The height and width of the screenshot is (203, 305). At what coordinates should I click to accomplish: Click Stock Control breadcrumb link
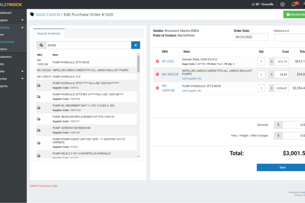pyautogui.click(x=48, y=15)
